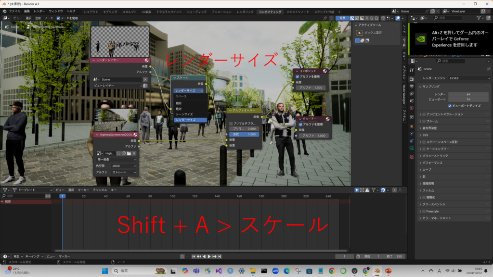The image size is (493, 277).
Task: Open the レンダー menu in the top bar
Action: click(39, 11)
